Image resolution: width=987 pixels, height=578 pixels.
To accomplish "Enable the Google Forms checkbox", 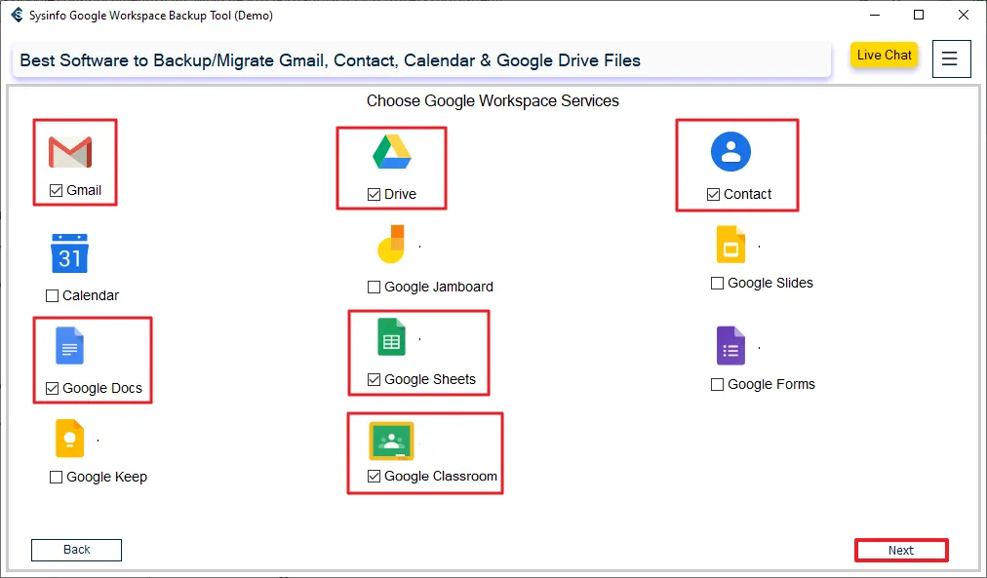I will click(718, 385).
